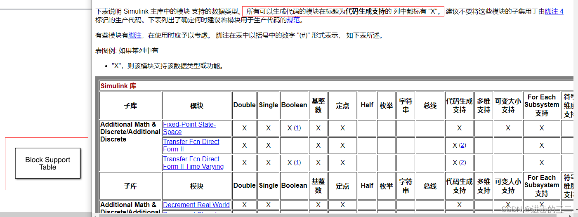578x217 pixels.
Task: Follow footnote (2) in the Time Varying row
Action: [x=462, y=163]
